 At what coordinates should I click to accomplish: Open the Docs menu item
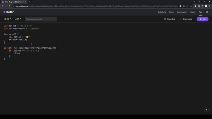(171, 12)
